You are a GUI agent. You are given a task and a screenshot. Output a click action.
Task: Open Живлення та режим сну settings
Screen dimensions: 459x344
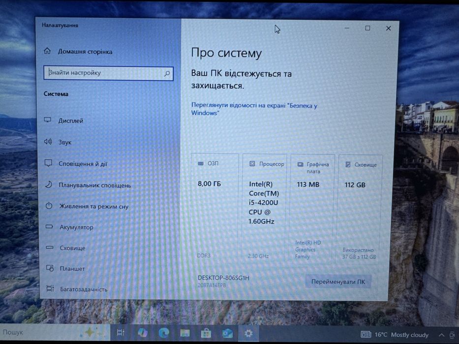94,206
